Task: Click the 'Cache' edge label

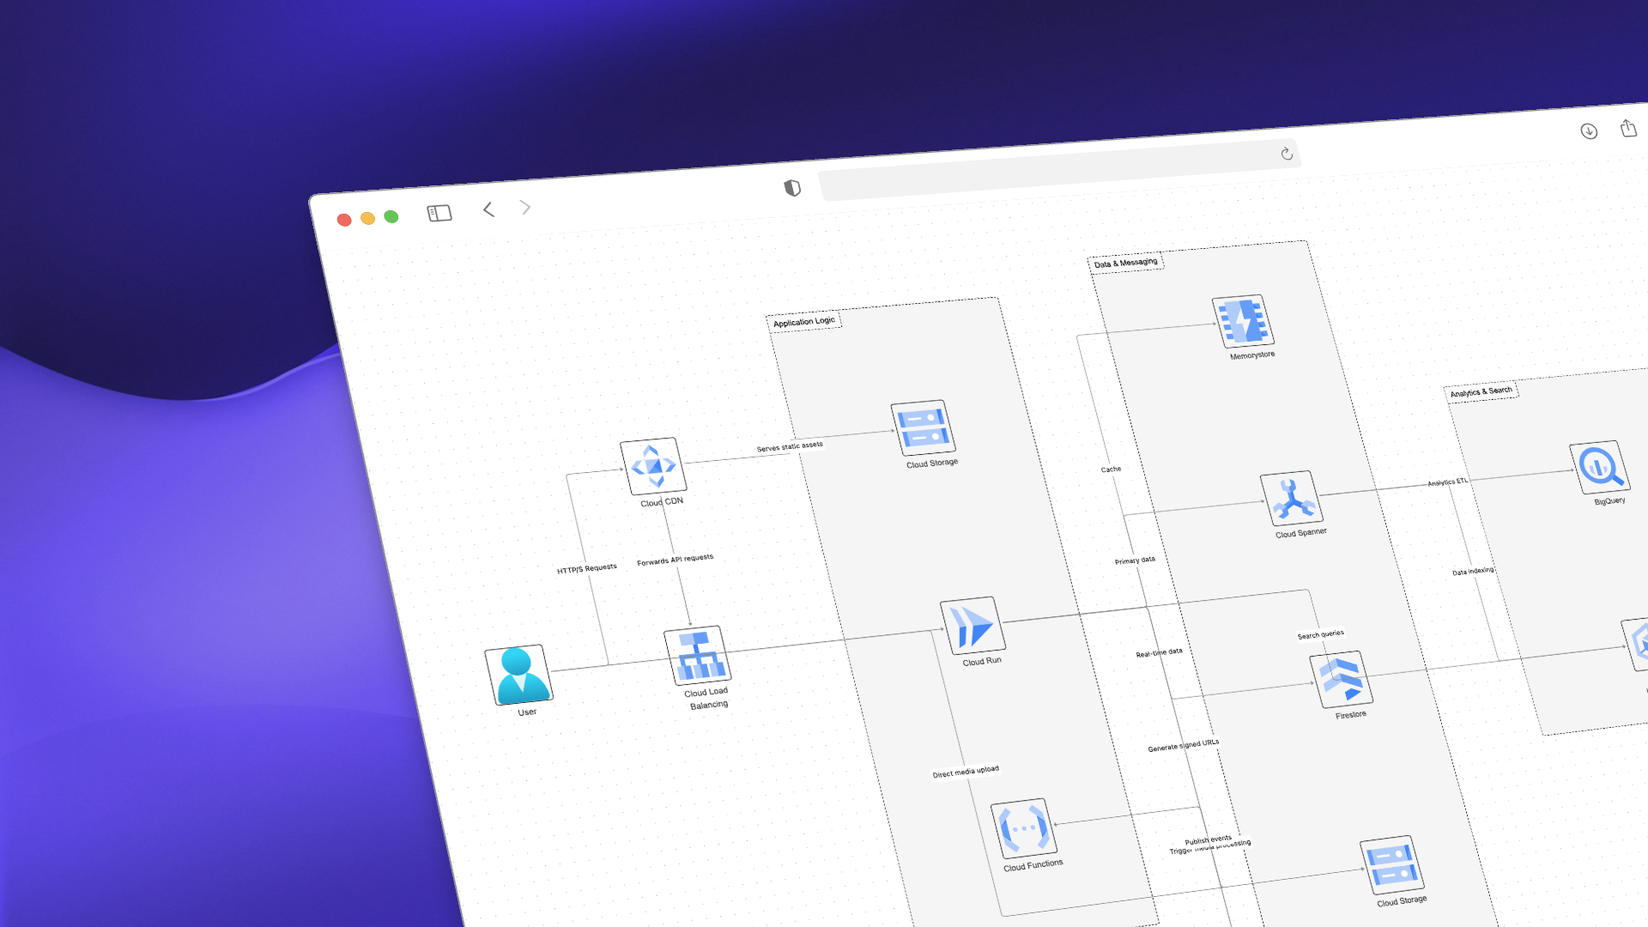Action: (x=1112, y=469)
